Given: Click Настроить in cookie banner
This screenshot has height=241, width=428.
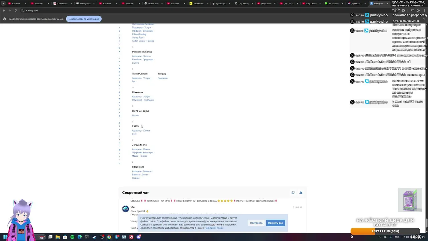Looking at the screenshot, I should (256, 223).
